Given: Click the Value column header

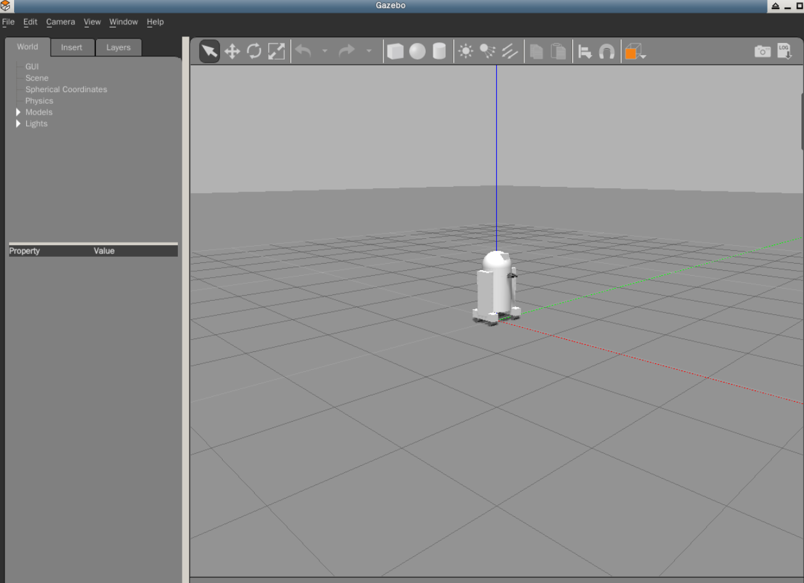Looking at the screenshot, I should click(x=104, y=251).
